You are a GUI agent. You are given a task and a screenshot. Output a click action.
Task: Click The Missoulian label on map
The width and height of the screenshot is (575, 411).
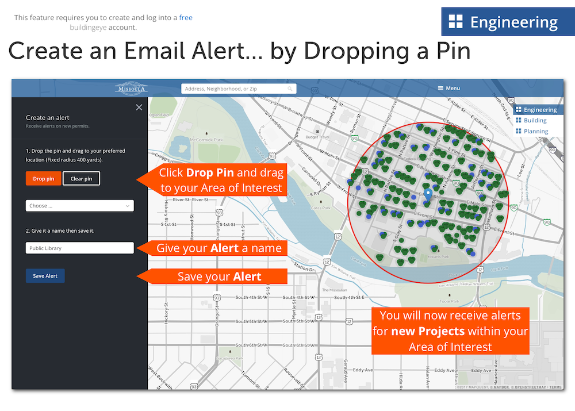coord(335,290)
